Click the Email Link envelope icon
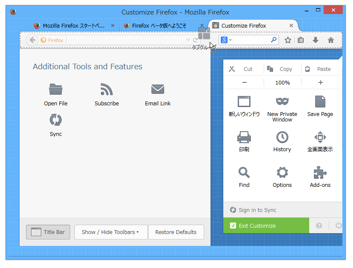 [158, 89]
